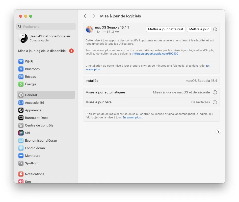The width and height of the screenshot is (239, 202).
Task: Select Moniteurs in the sidebar
Action: [x=46, y=156]
